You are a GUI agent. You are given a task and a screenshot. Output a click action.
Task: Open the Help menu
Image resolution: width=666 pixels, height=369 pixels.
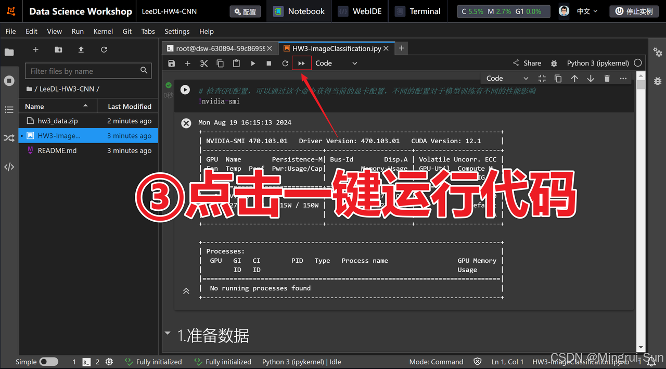(207, 31)
